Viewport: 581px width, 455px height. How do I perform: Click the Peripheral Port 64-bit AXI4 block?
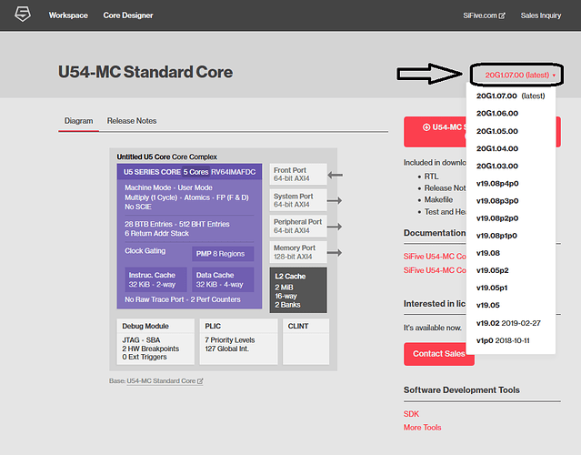click(298, 227)
